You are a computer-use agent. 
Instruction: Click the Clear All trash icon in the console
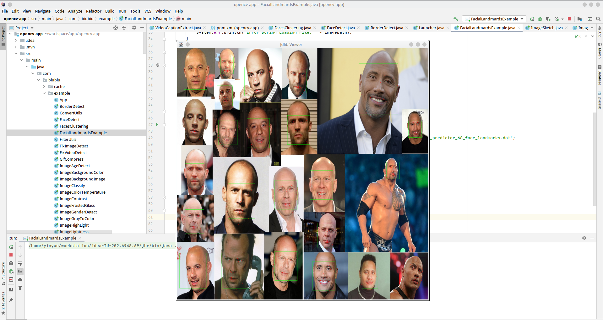[20, 288]
